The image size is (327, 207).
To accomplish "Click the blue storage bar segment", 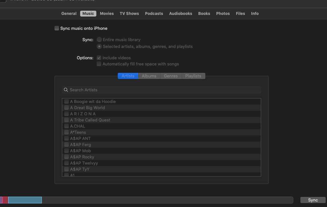I will [25, 200].
